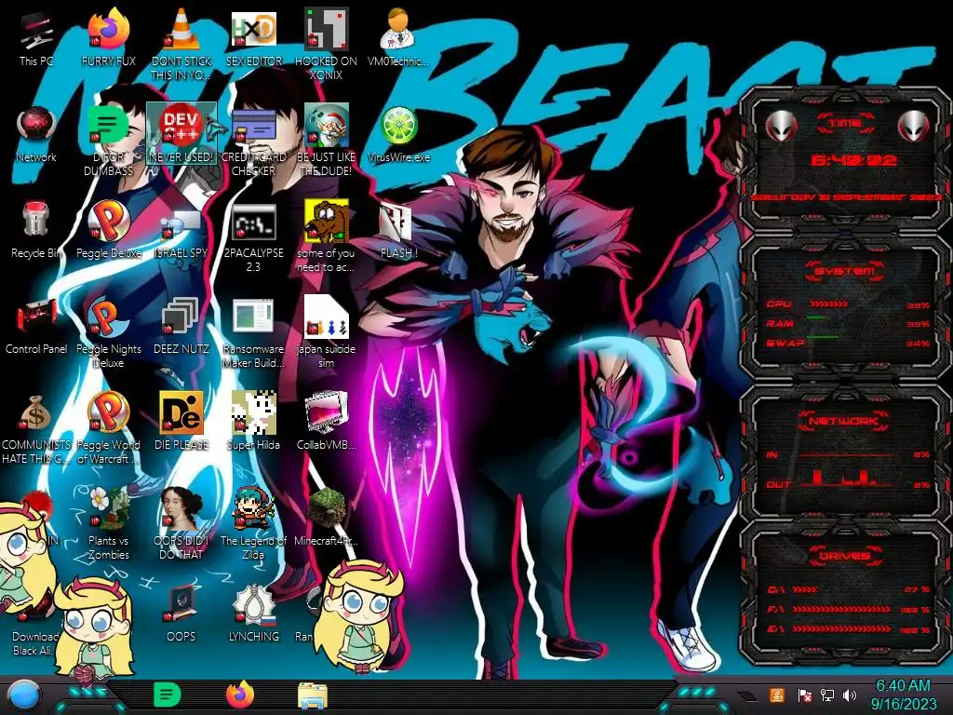Select the ISRAEL SPY shortcut
This screenshot has width=953, height=715.
181,230
